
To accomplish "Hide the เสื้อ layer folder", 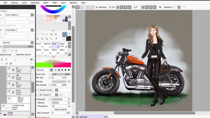I will 9,76.
